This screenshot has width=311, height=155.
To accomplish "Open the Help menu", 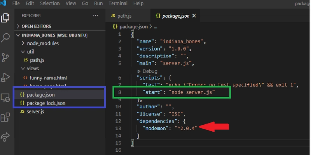I will 138,3.
